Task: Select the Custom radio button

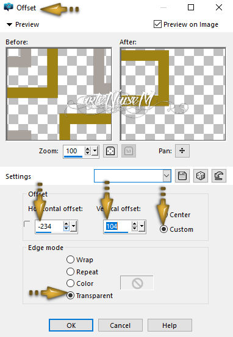Action: click(x=164, y=229)
